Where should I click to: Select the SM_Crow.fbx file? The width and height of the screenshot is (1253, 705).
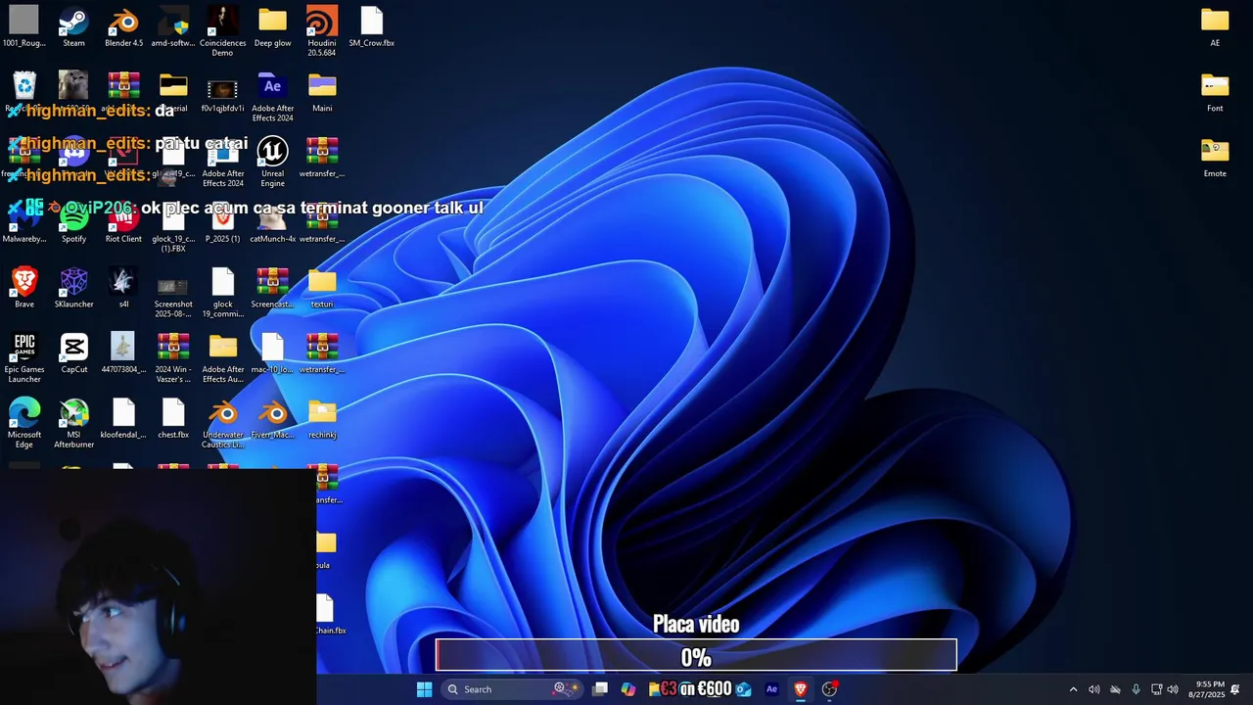coord(372,27)
